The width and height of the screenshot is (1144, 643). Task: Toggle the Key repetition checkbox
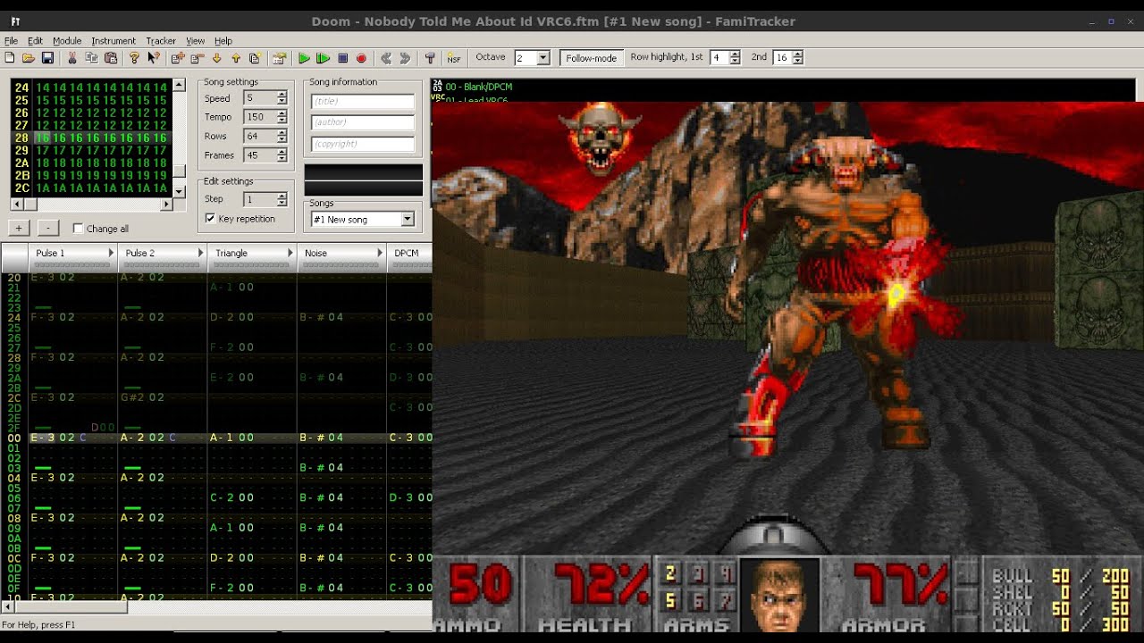click(210, 218)
